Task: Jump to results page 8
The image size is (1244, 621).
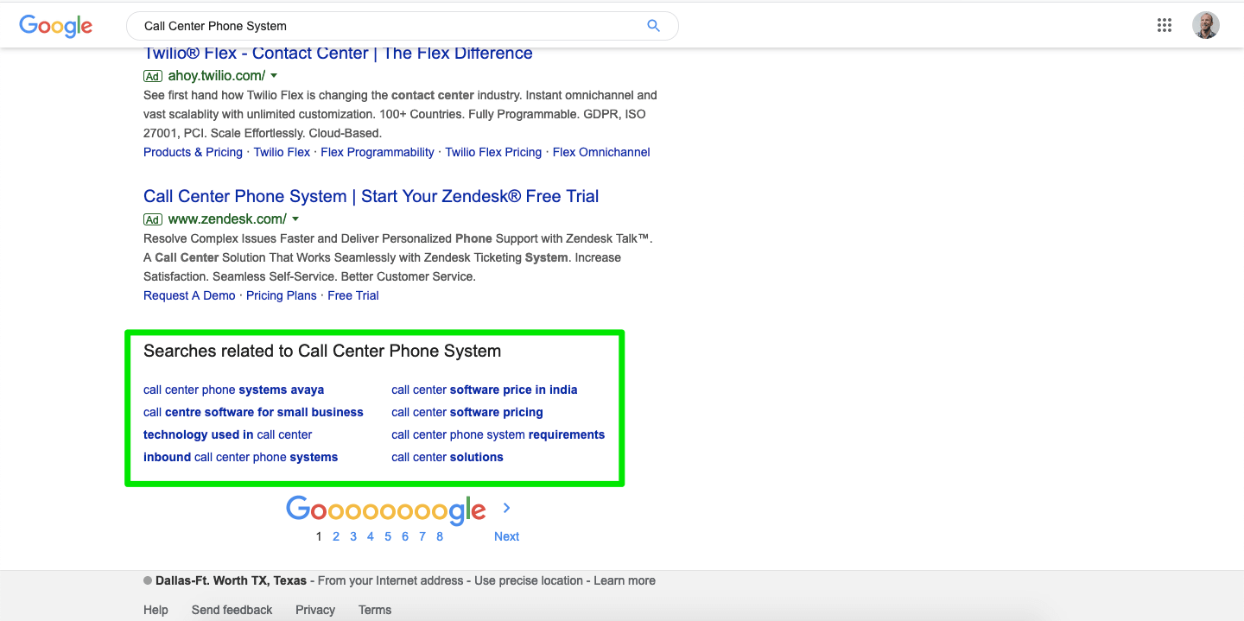Action: (x=440, y=536)
